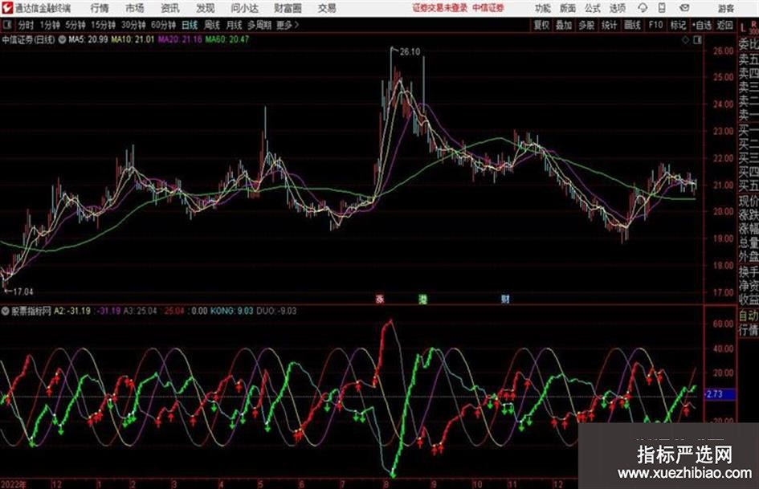Click the 叠加 overlay button

point(564,25)
